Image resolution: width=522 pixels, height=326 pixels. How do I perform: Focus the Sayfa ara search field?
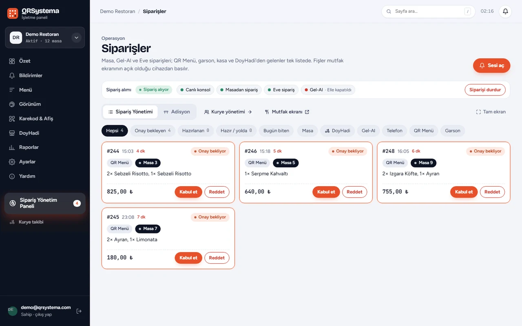point(428,11)
